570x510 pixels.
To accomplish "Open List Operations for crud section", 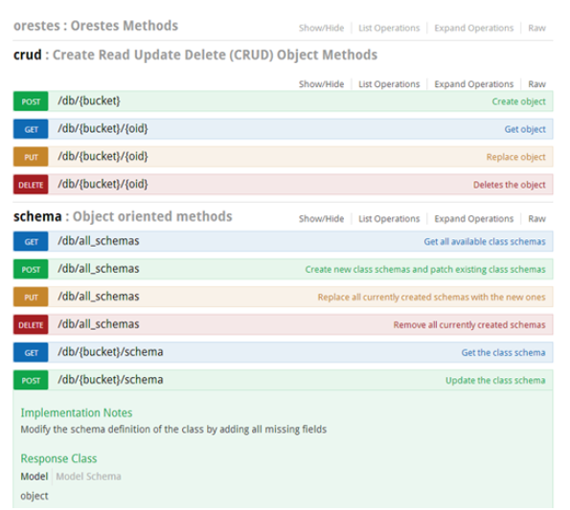I will 389,84.
